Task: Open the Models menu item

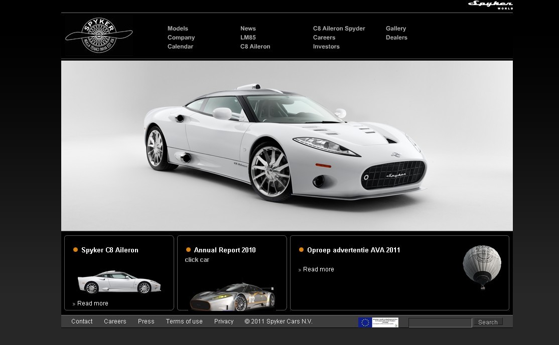Action: pos(178,29)
